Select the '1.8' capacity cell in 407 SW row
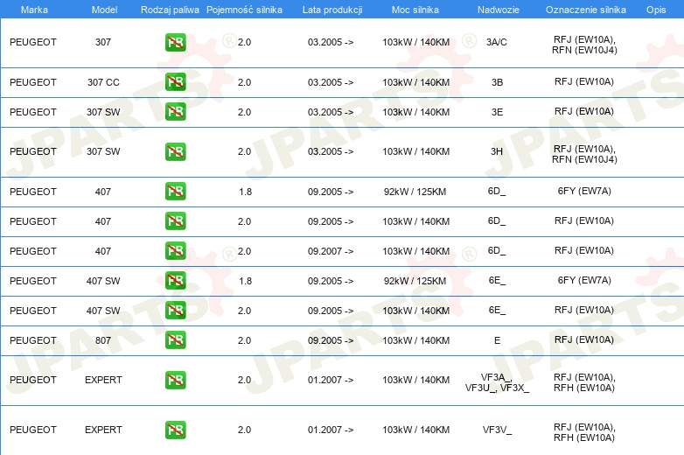This screenshot has height=455, width=684. point(246,281)
